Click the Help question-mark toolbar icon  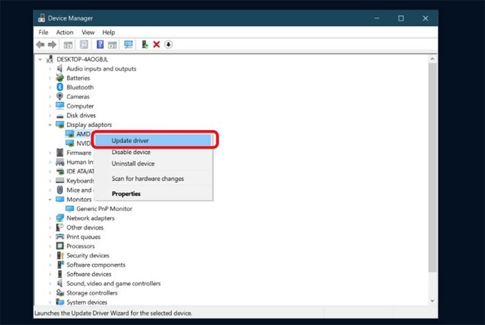(100, 44)
